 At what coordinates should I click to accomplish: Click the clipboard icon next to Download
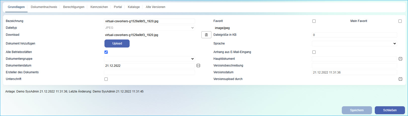(x=206, y=35)
